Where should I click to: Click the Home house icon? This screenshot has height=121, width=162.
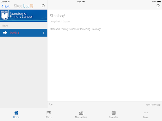tap(16, 113)
